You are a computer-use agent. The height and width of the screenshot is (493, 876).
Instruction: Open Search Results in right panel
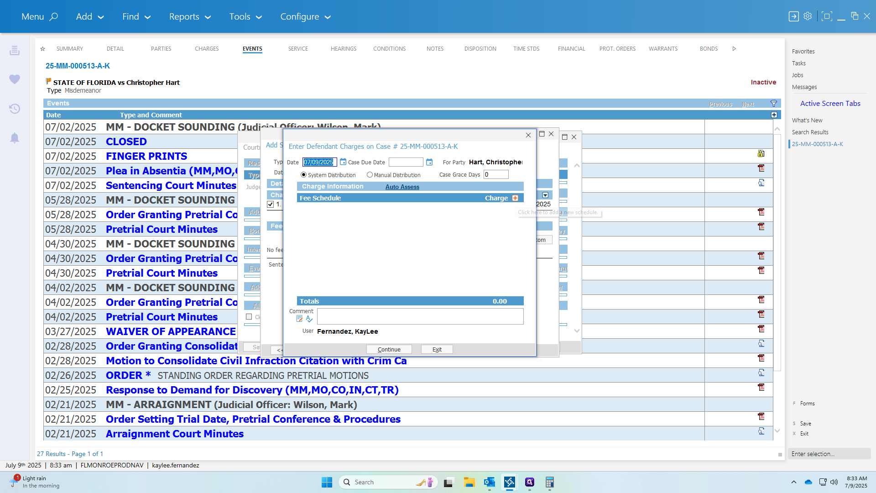point(810,132)
